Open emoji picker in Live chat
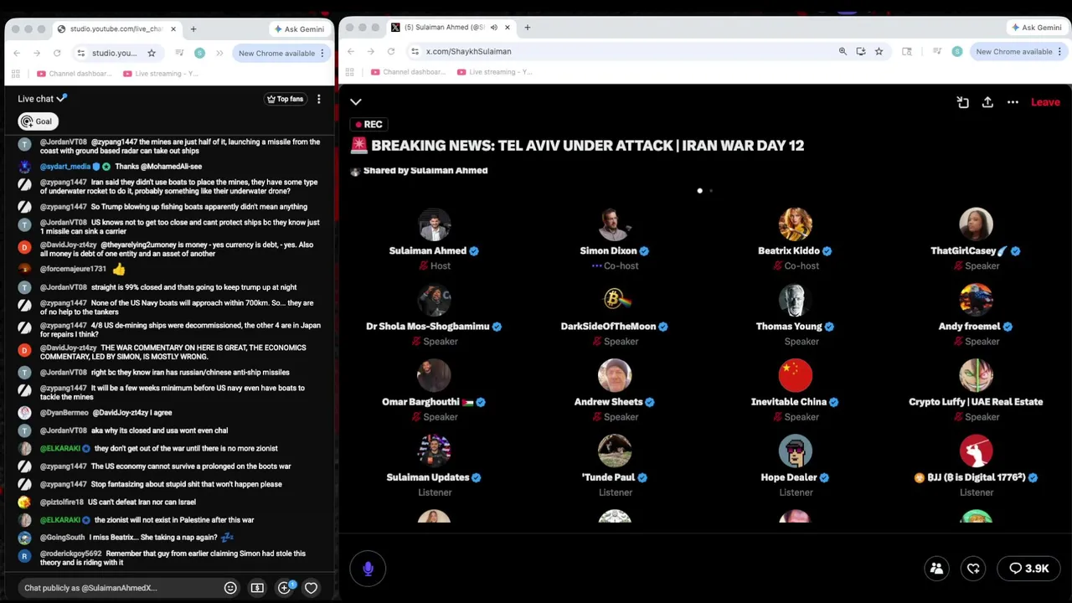This screenshot has height=603, width=1072. tap(230, 588)
